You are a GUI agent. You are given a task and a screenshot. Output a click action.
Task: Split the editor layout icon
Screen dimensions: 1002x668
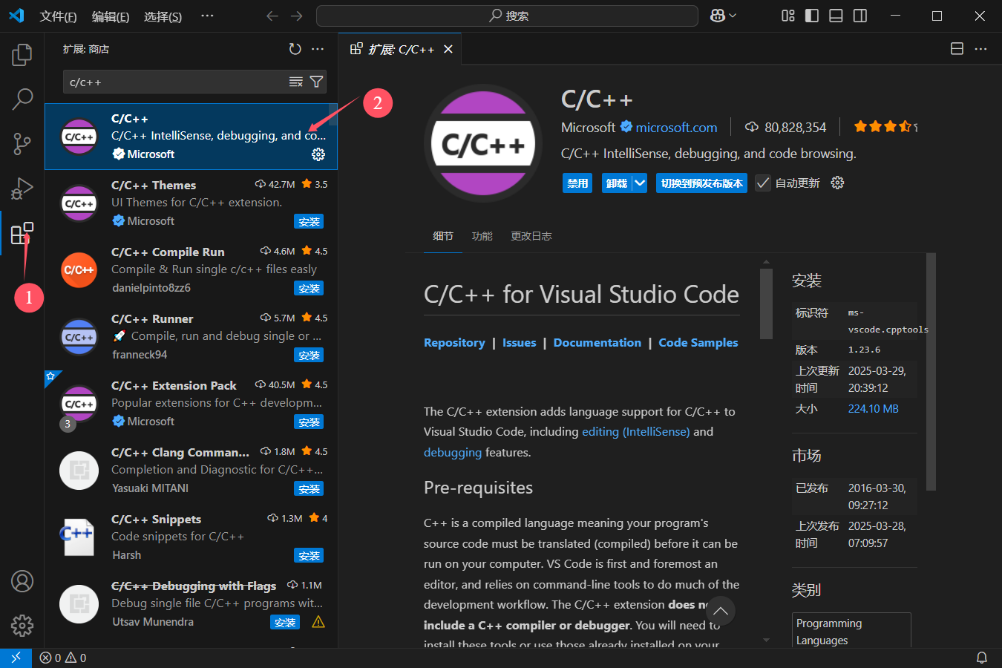click(957, 49)
